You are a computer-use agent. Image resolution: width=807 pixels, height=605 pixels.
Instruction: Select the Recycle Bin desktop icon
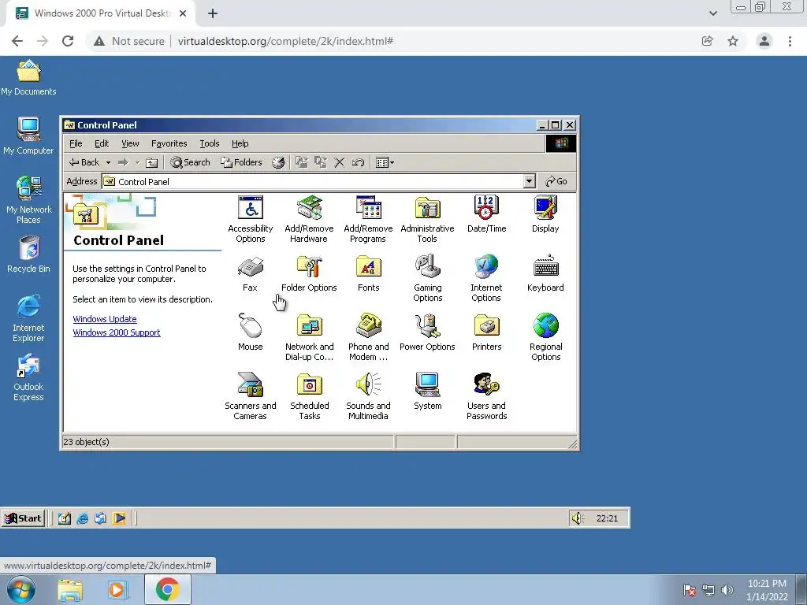point(28,254)
